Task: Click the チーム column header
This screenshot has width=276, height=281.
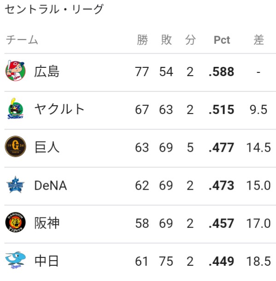Action: [x=22, y=40]
